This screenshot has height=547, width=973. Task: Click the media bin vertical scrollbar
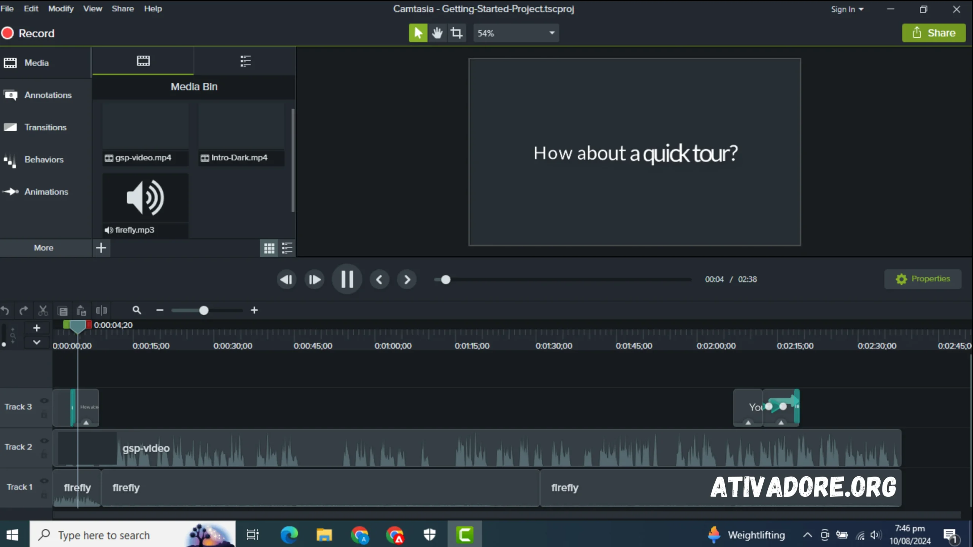click(293, 160)
